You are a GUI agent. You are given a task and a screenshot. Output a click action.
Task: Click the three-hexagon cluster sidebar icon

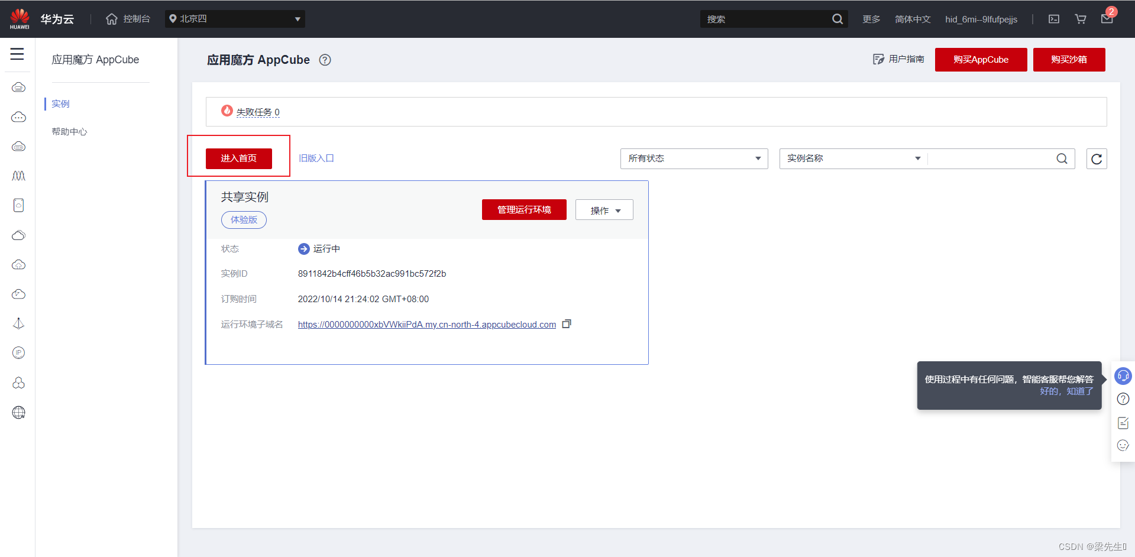click(x=18, y=383)
